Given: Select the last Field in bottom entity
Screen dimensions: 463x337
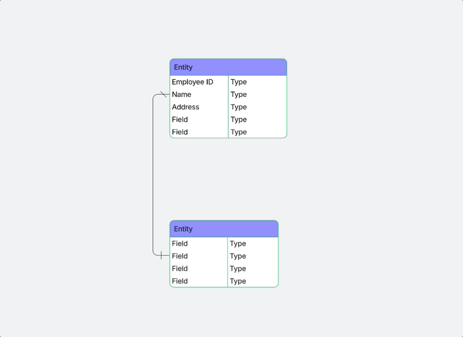Looking at the screenshot, I should (x=199, y=281).
